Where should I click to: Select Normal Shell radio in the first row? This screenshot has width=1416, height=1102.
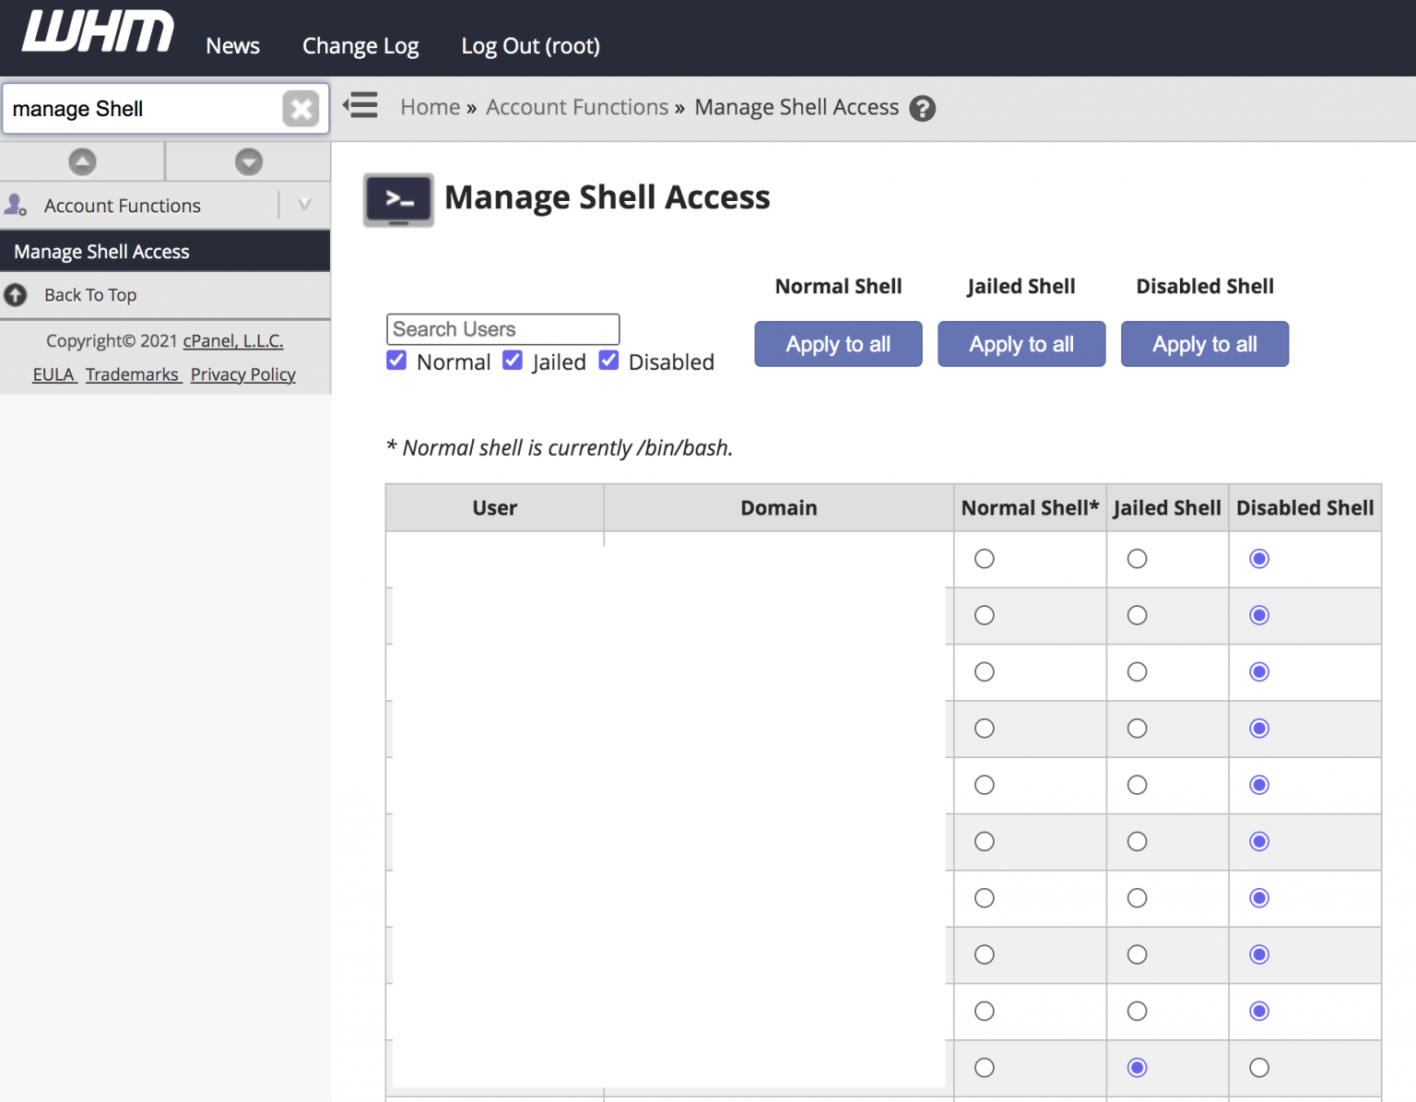click(x=985, y=559)
